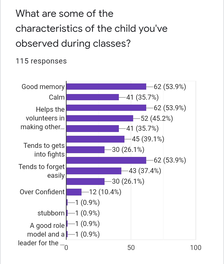Click the Tends to forget easily bar

94,171
